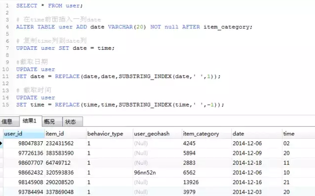Select the 结果1 tab
315x196 pixels.
[30, 121]
